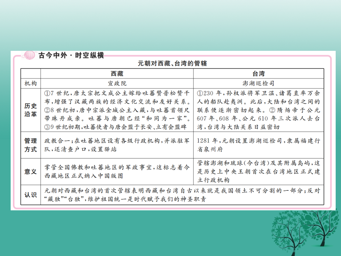Select the 意义 row label
Viewport: 341px width, 256px height.
click(31, 171)
